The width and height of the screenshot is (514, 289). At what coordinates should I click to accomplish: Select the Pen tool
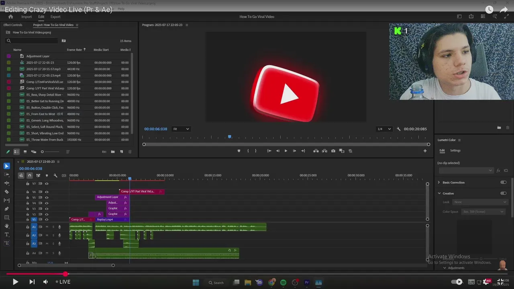pos(6,209)
